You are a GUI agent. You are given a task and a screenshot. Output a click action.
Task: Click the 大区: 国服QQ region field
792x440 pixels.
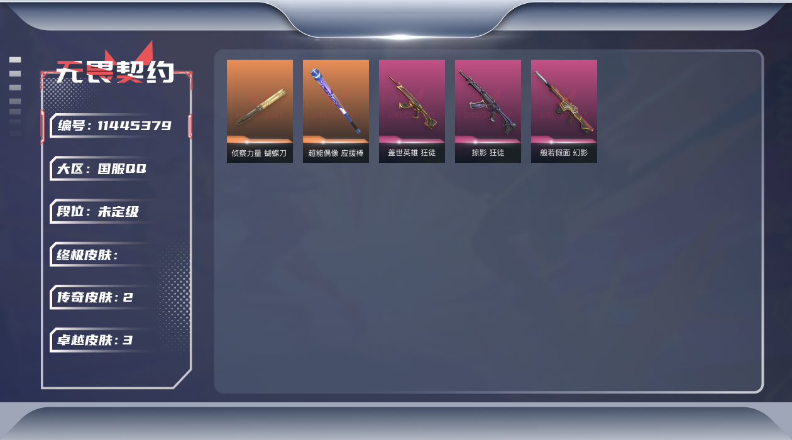point(104,169)
